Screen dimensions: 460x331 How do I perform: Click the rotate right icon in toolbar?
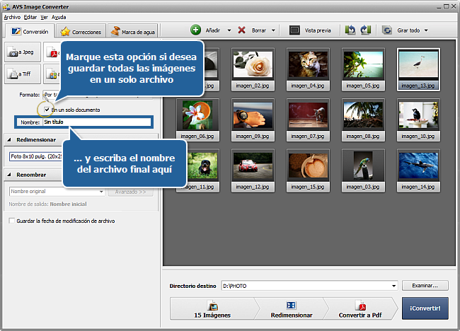click(365, 31)
